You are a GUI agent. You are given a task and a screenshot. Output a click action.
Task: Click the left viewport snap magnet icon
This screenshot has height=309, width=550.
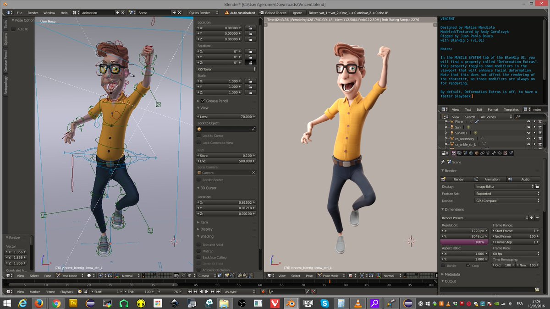pos(183,276)
